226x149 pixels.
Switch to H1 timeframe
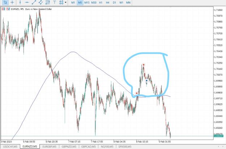(101, 3)
